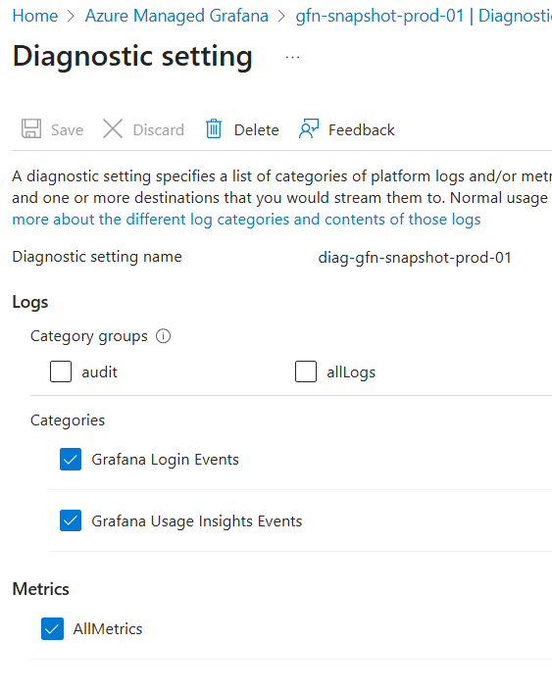
Task: Click the Diagnostic setting page title
Action: [x=132, y=57]
